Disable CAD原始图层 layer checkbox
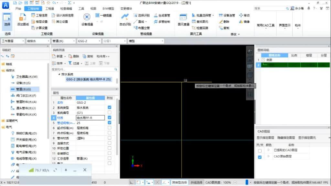331x186 pixels. (x=260, y=157)
